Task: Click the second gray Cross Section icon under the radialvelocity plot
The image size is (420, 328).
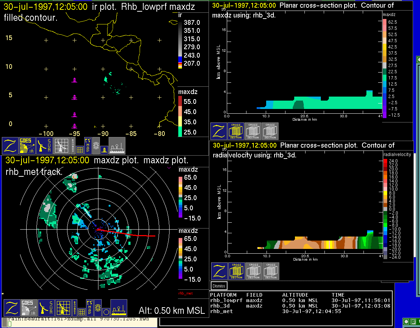Action: [x=271, y=271]
